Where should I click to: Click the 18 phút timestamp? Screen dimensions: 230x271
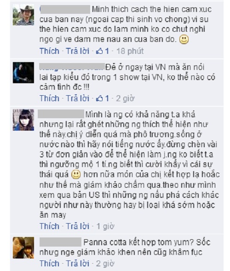click(x=130, y=51)
